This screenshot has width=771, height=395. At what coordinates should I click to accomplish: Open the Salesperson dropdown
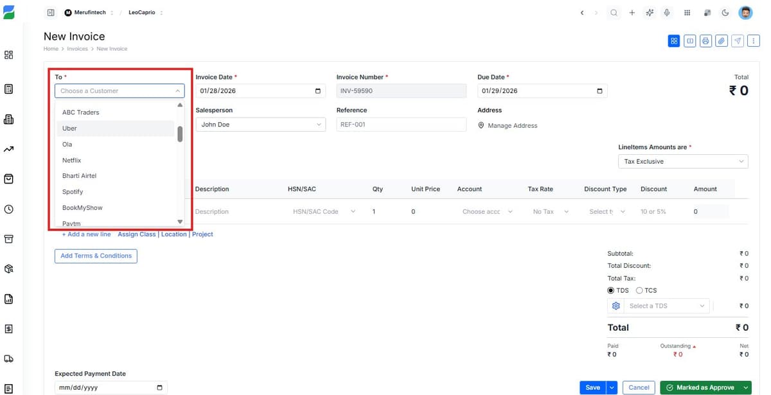click(x=260, y=124)
